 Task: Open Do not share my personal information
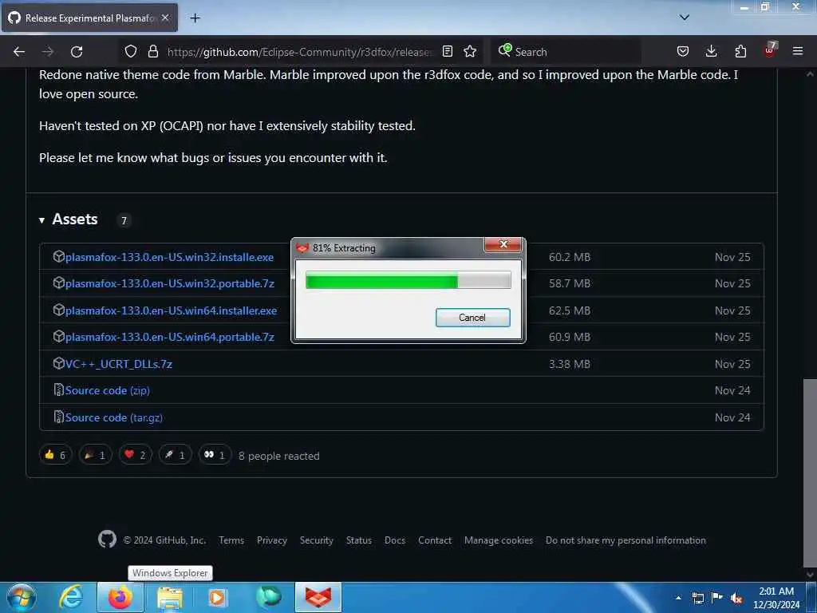[626, 540]
